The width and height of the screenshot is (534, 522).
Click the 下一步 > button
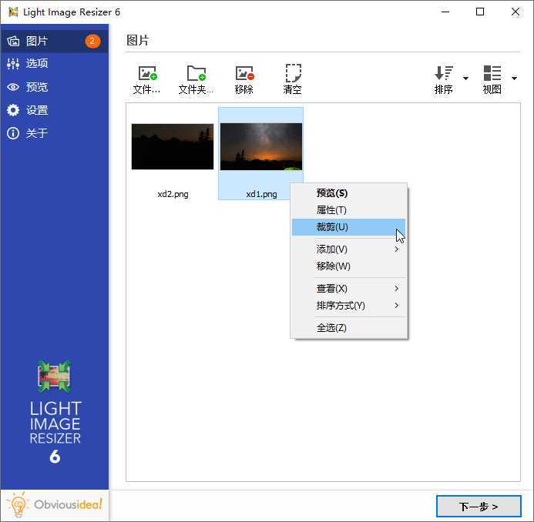point(478,507)
